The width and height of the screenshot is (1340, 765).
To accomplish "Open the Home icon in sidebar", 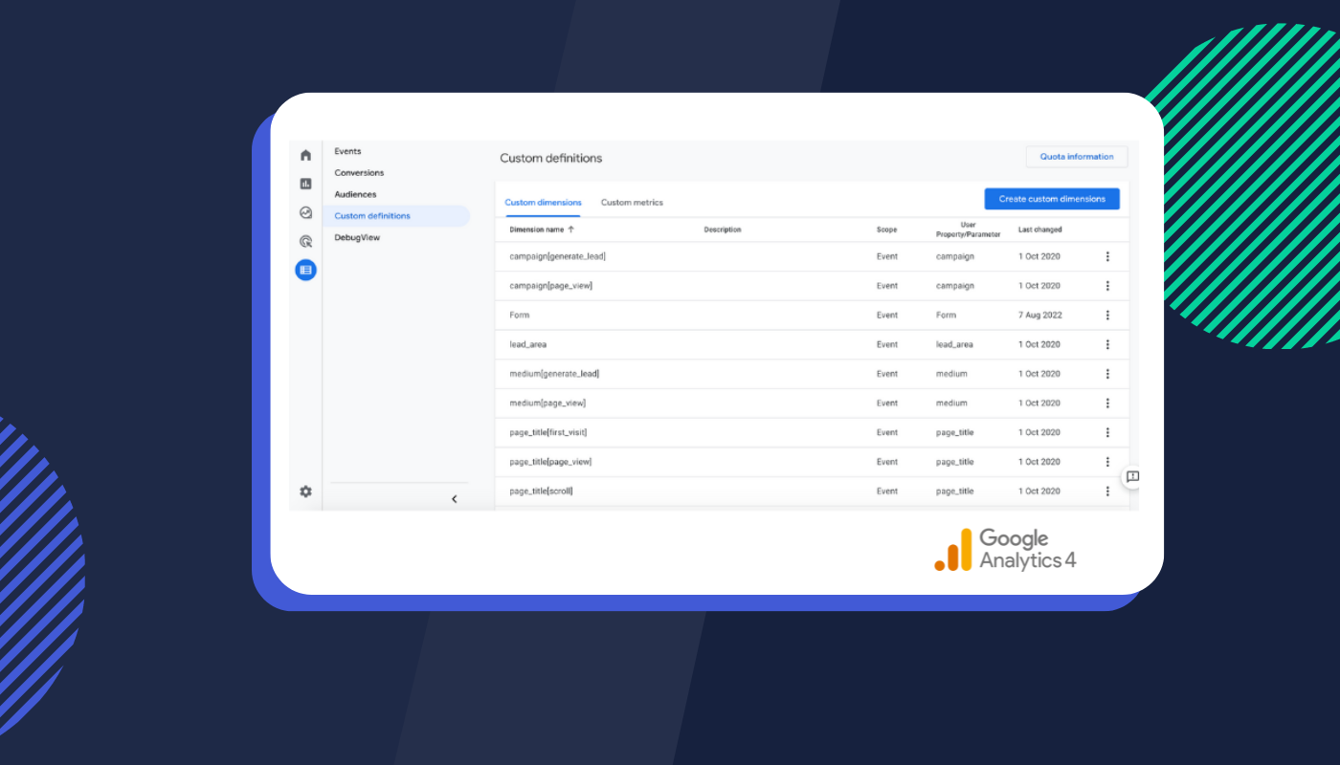I will pos(305,155).
